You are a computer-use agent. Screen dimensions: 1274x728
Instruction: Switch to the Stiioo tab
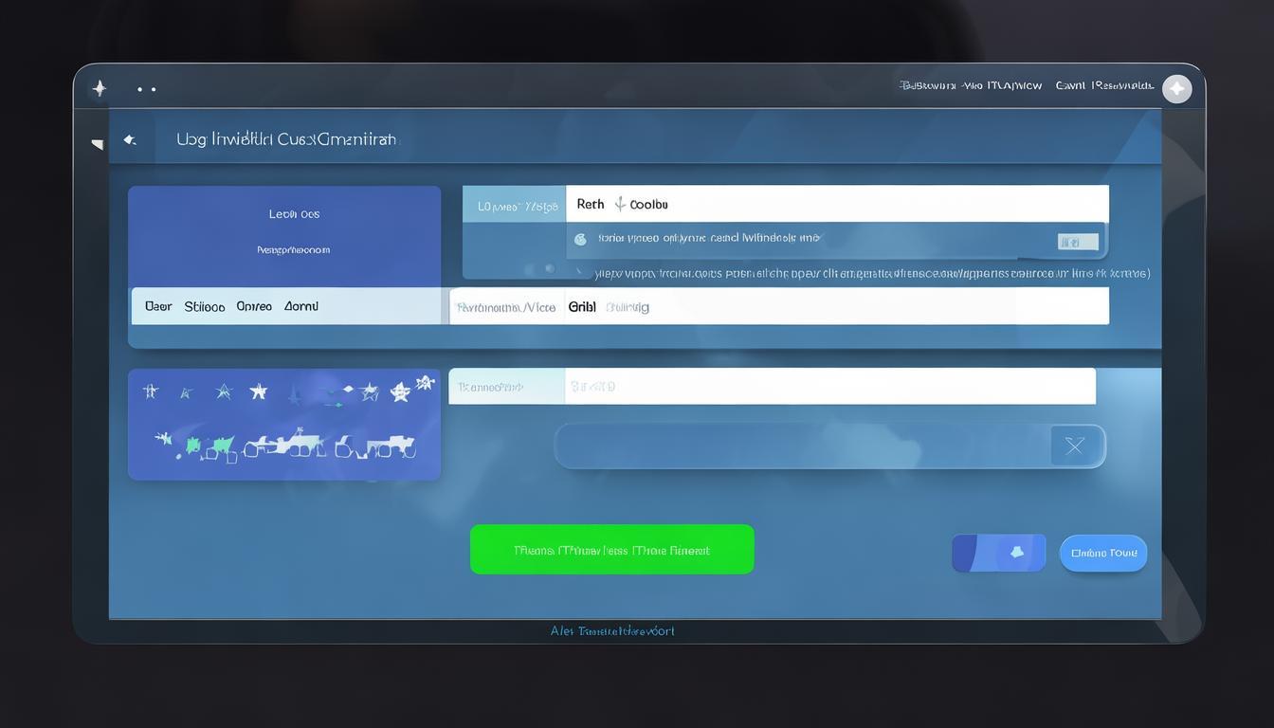point(205,306)
